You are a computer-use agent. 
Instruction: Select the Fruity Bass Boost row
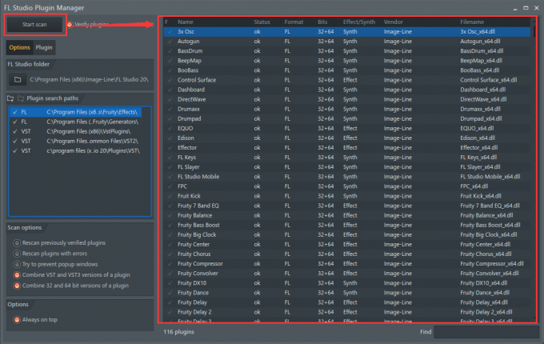[347, 226]
